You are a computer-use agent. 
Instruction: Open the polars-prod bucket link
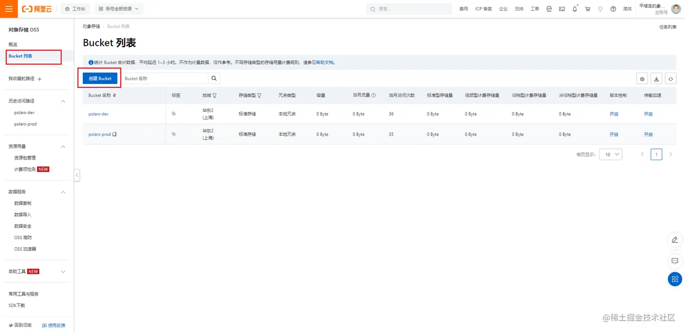pos(100,134)
